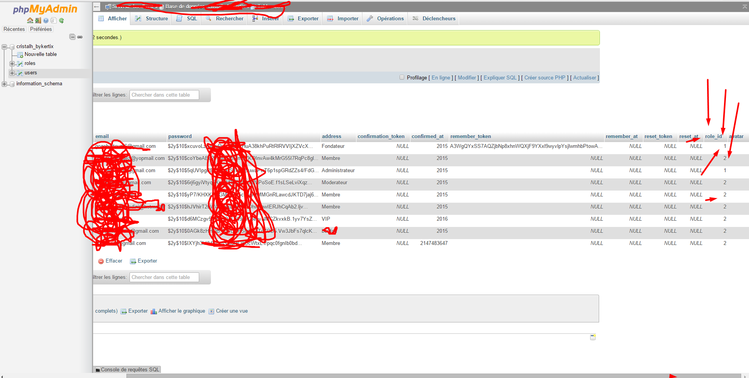This screenshot has height=378, width=749.
Task: Expand the roles table node
Action: [12, 63]
